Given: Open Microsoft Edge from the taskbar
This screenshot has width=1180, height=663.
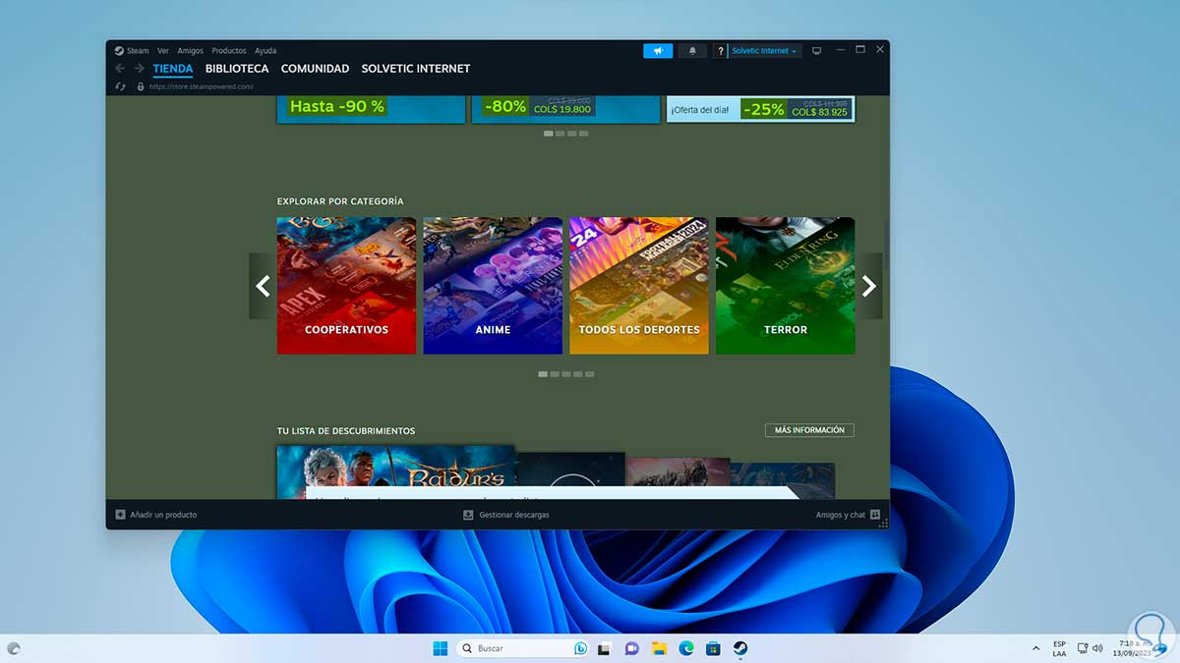Looking at the screenshot, I should [686, 648].
